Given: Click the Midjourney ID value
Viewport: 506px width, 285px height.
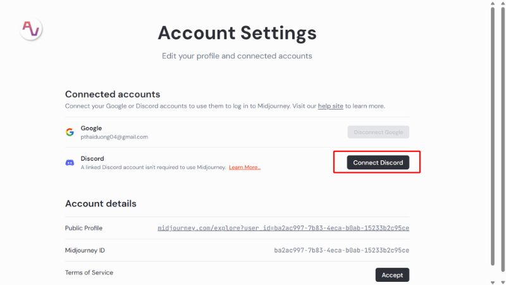Looking at the screenshot, I should coord(342,250).
